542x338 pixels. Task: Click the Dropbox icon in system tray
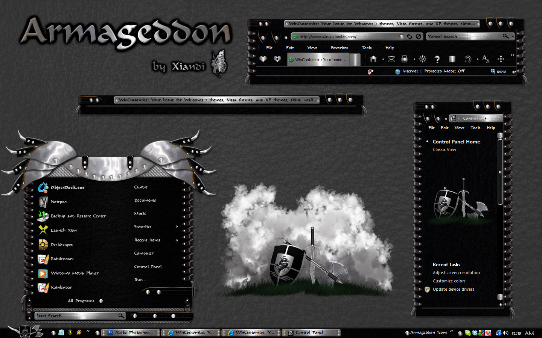point(475,333)
